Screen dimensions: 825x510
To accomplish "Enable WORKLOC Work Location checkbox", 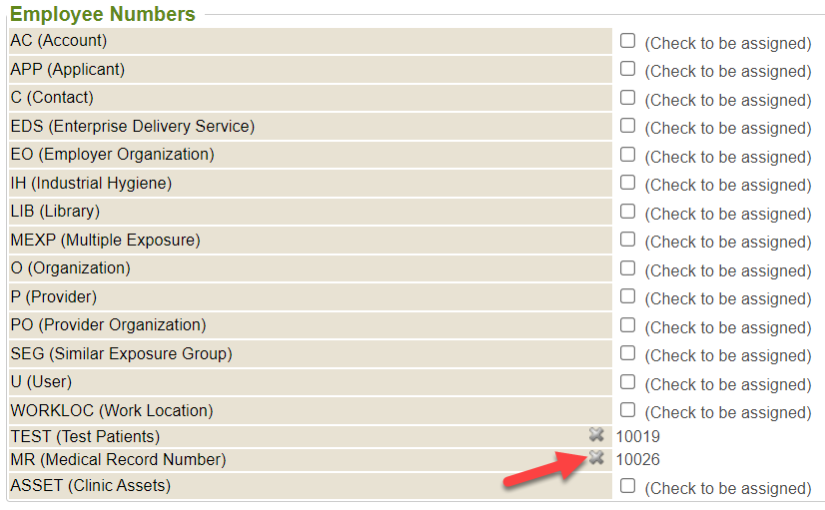I will point(627,410).
